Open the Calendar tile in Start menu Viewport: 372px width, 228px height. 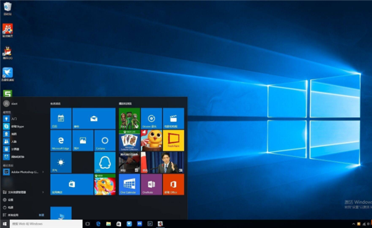(x=61, y=118)
